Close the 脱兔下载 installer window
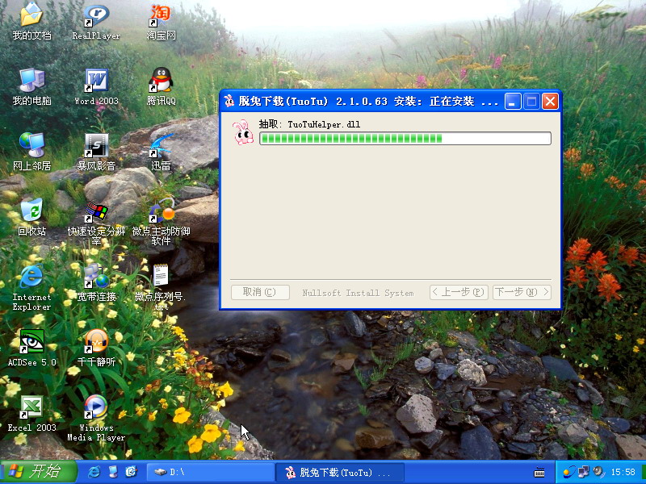 (x=550, y=102)
